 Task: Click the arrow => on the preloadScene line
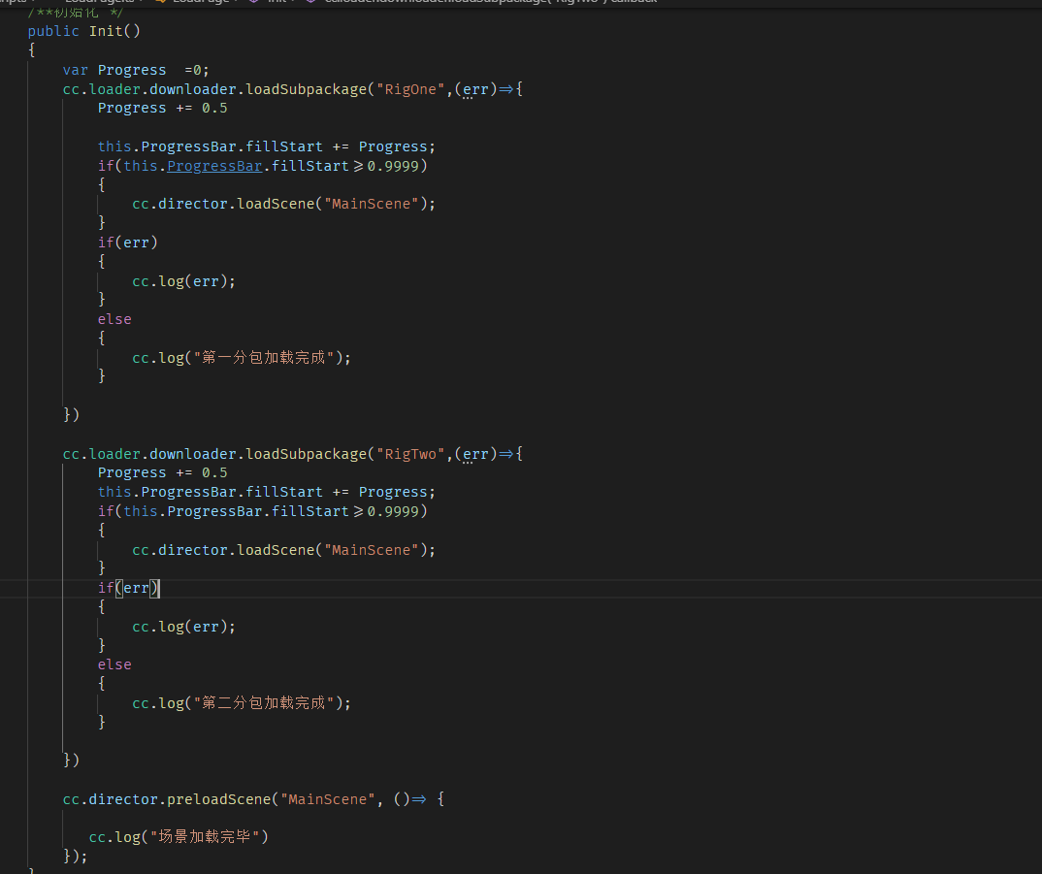419,799
